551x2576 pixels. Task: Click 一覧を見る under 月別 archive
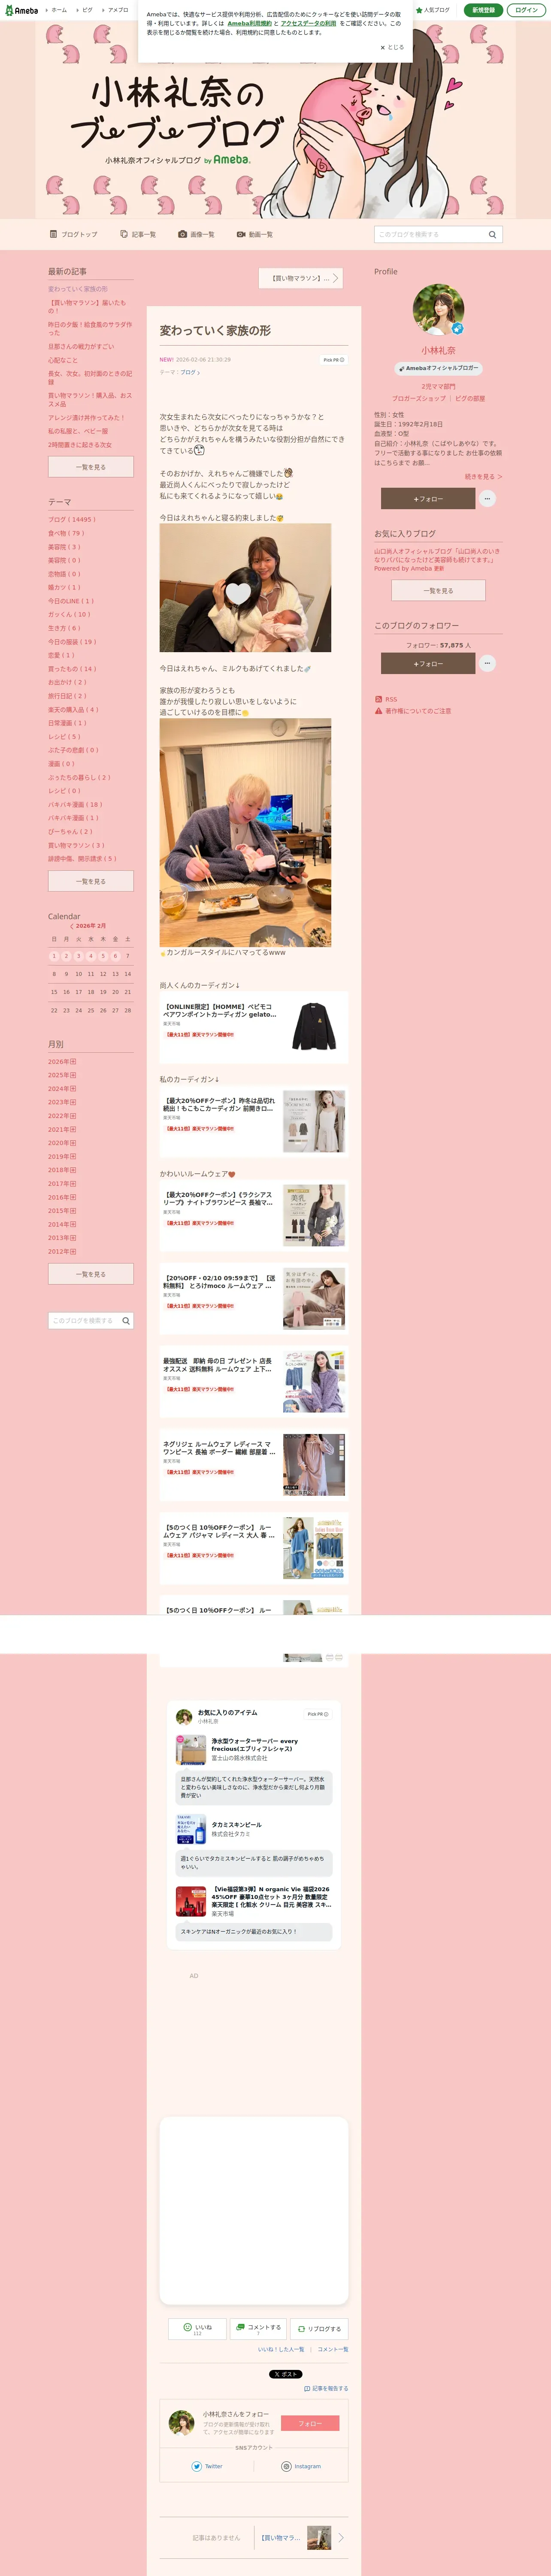pos(91,1274)
